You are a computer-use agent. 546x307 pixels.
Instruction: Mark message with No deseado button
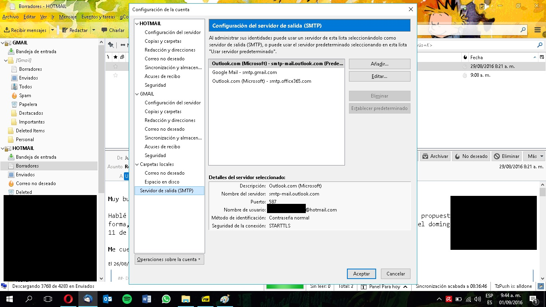point(471,156)
